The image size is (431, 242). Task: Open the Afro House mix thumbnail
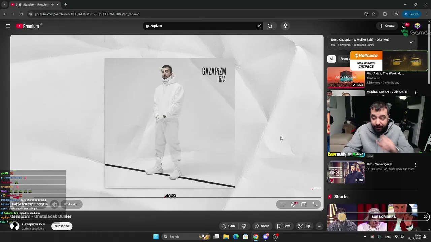click(346, 77)
